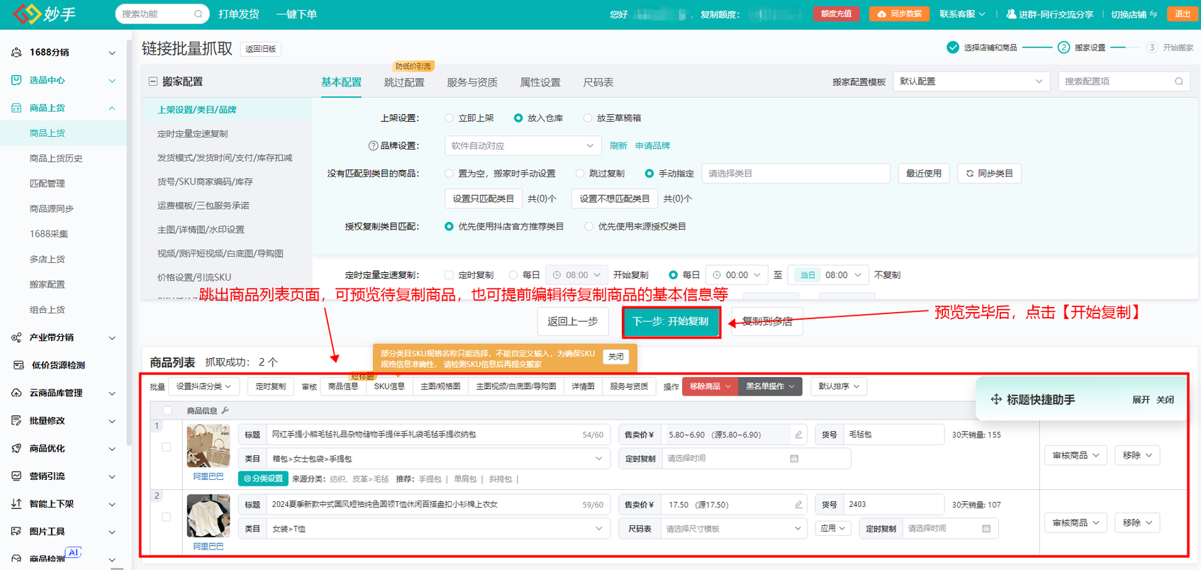This screenshot has width=1201, height=570.
Task: Open the 属性设置 tab
Action: (x=540, y=82)
